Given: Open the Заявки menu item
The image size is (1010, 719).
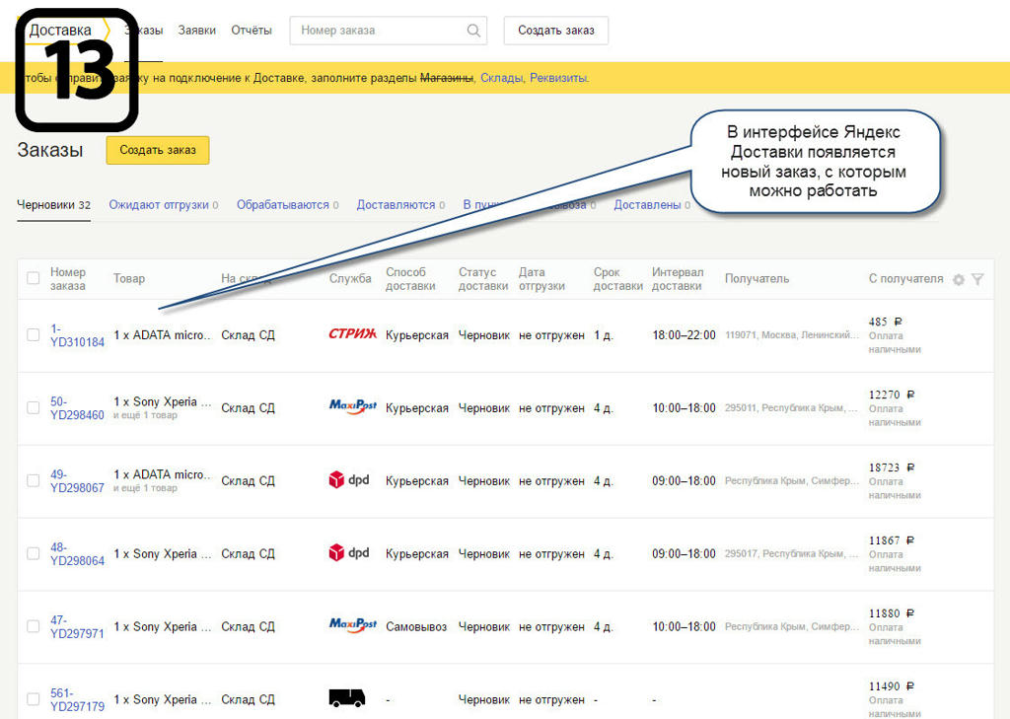Looking at the screenshot, I should (x=196, y=31).
